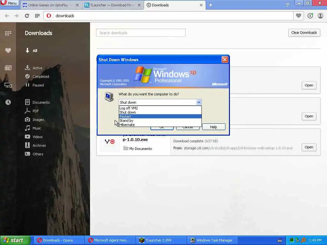
Task: Switch to TLauncher 2.899 taskbar item
Action: click(162, 240)
